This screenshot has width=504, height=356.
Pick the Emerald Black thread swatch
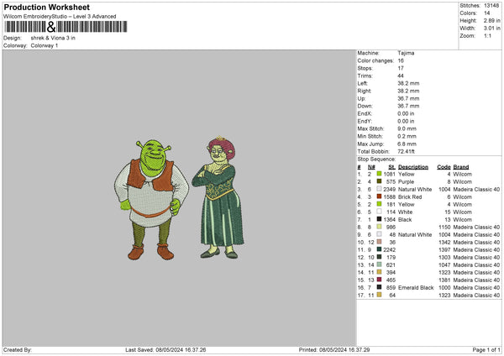(x=379, y=287)
